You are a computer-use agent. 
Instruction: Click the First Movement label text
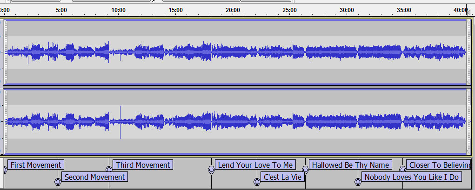pos(36,165)
